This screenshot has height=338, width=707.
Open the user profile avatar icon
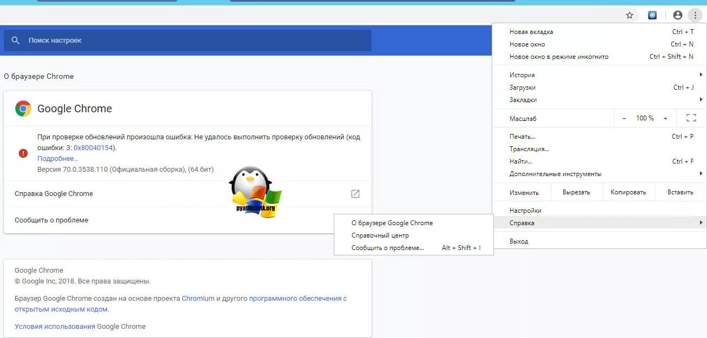(x=678, y=15)
